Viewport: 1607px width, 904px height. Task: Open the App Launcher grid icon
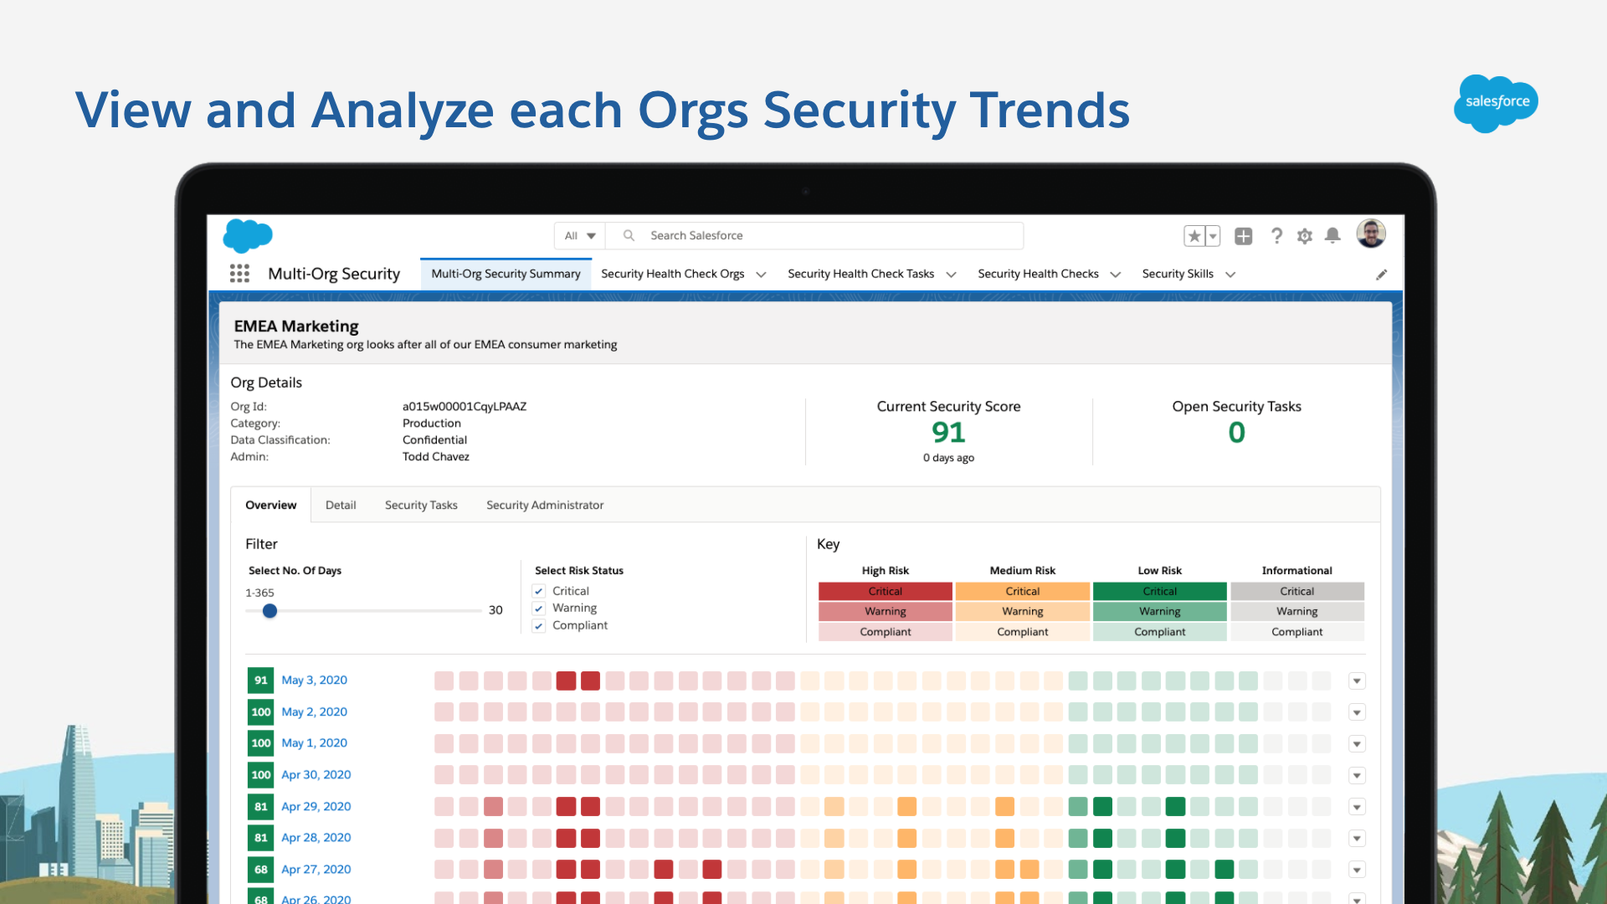point(239,274)
